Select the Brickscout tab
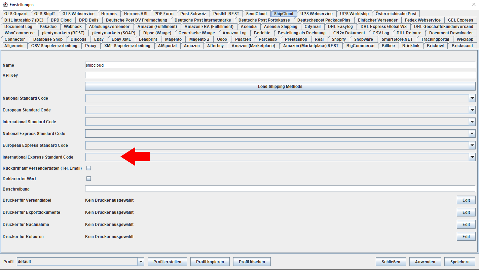 [x=462, y=46]
